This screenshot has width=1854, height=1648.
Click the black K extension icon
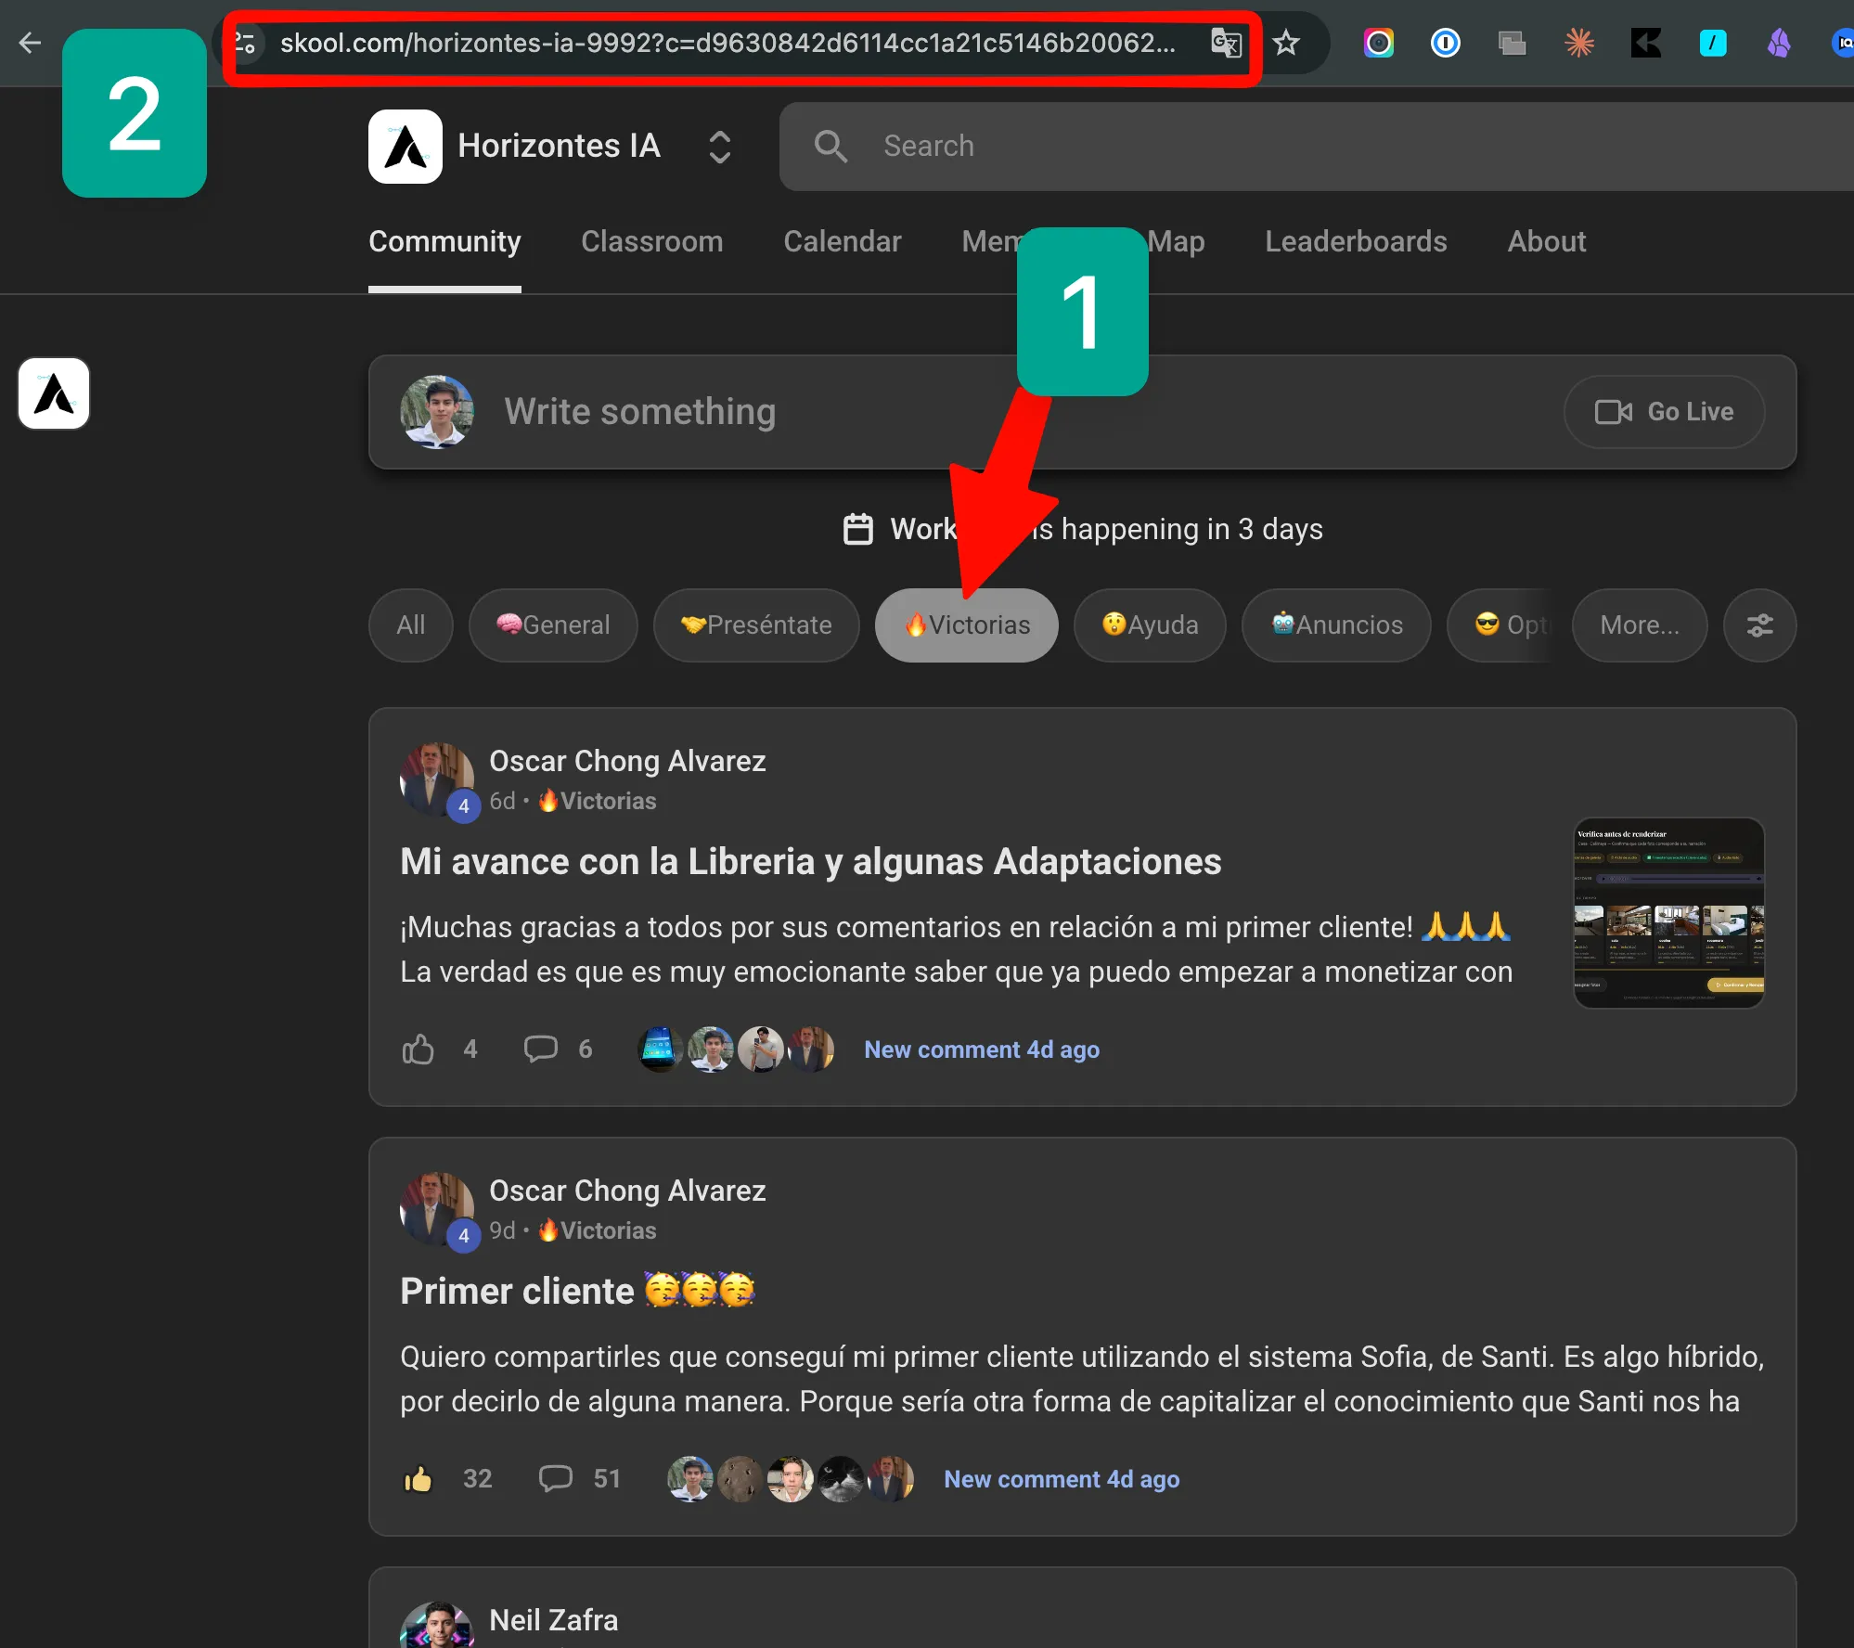point(1646,43)
